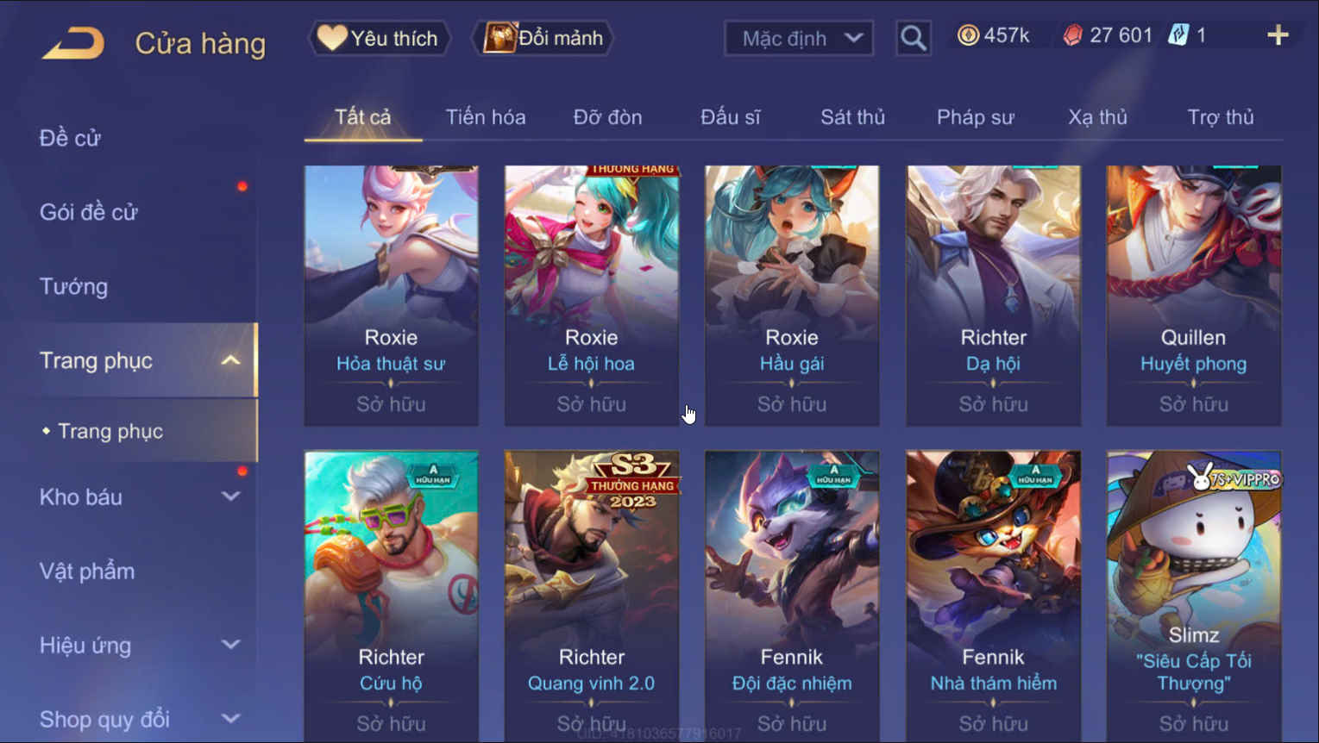Image resolution: width=1319 pixels, height=743 pixels.
Task: Open the search magnifier icon
Action: click(x=914, y=38)
